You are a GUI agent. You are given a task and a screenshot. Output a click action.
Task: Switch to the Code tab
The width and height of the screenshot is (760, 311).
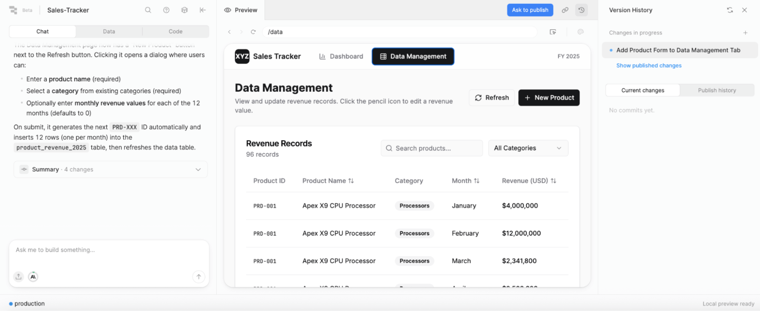point(176,32)
